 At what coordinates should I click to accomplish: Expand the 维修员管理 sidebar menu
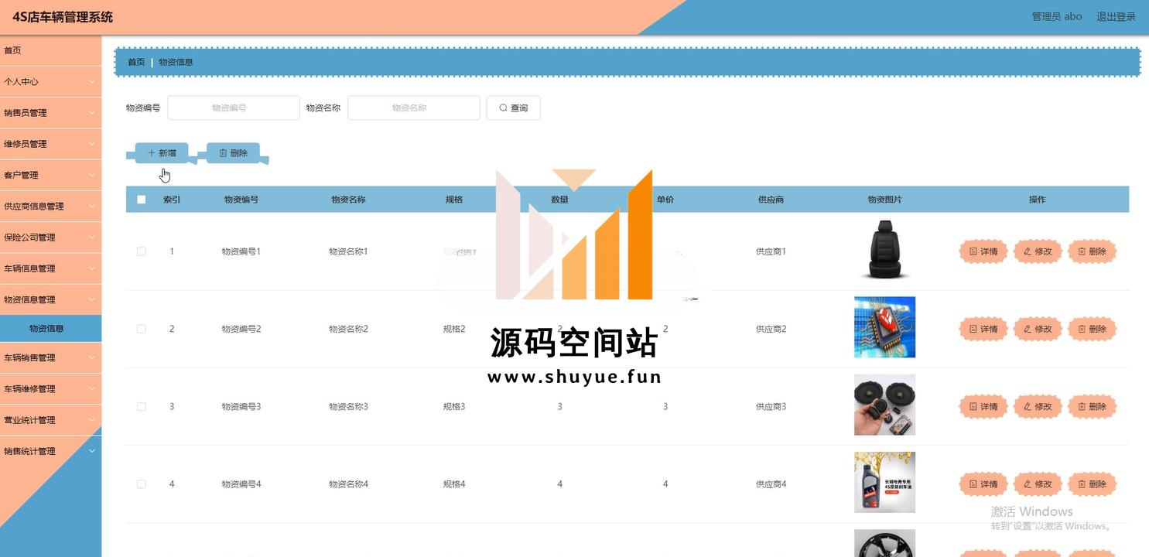tap(50, 144)
